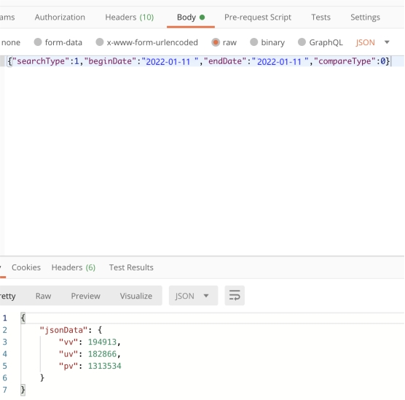Click the arrow next to request JSON type
Screen dimensions: 405x400
[387, 42]
